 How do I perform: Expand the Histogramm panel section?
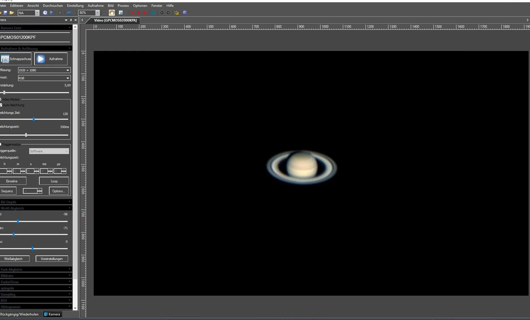pyautogui.click(x=36, y=307)
